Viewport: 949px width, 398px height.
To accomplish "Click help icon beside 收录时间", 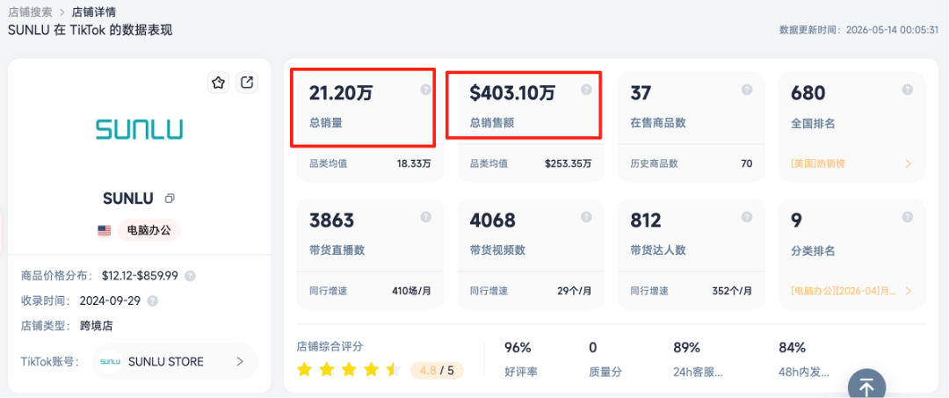I will 153,300.
